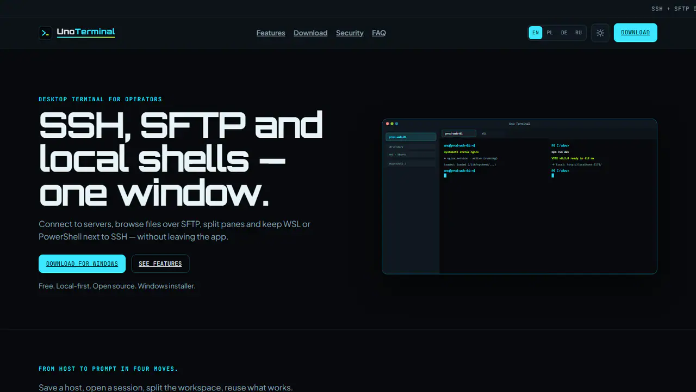This screenshot has width=696, height=392.
Task: Click the 'npm run dev' command text
Action: click(x=561, y=152)
